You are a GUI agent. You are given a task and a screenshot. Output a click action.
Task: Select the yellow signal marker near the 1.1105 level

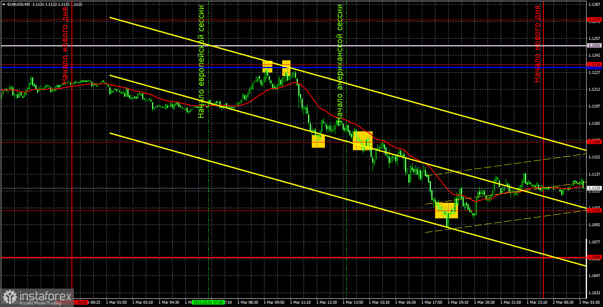446,210
